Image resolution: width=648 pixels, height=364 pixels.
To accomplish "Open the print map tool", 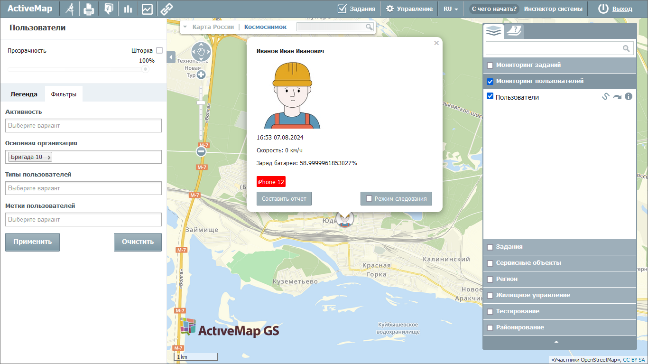I will (x=89, y=9).
